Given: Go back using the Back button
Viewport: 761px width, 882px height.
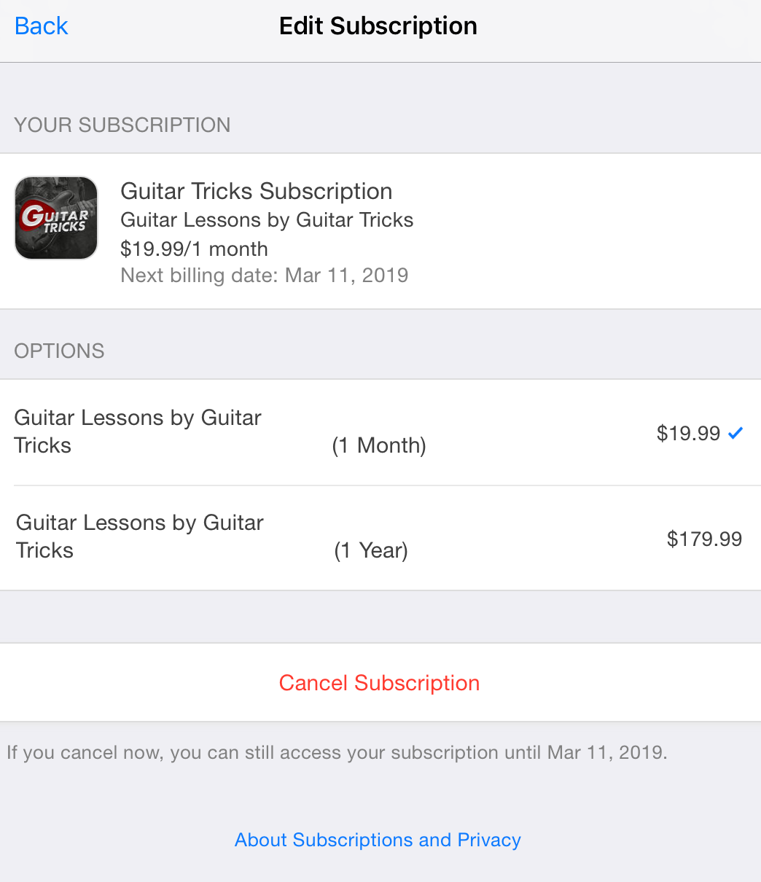Looking at the screenshot, I should point(41,26).
